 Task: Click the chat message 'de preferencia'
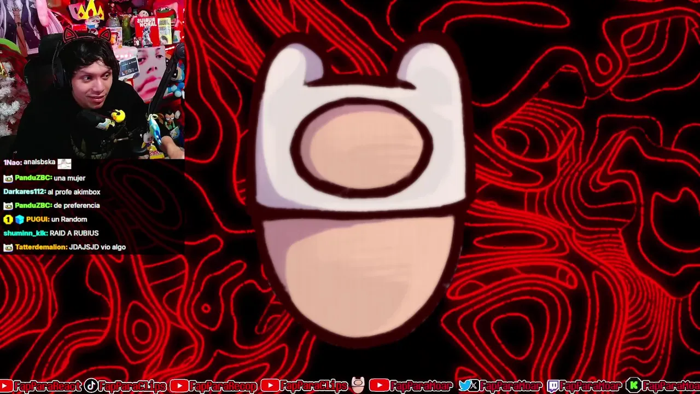[77, 206]
